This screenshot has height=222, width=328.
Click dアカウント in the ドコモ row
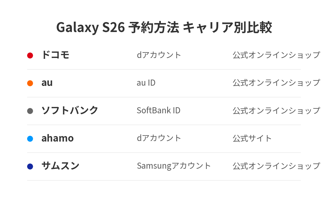tap(159, 55)
